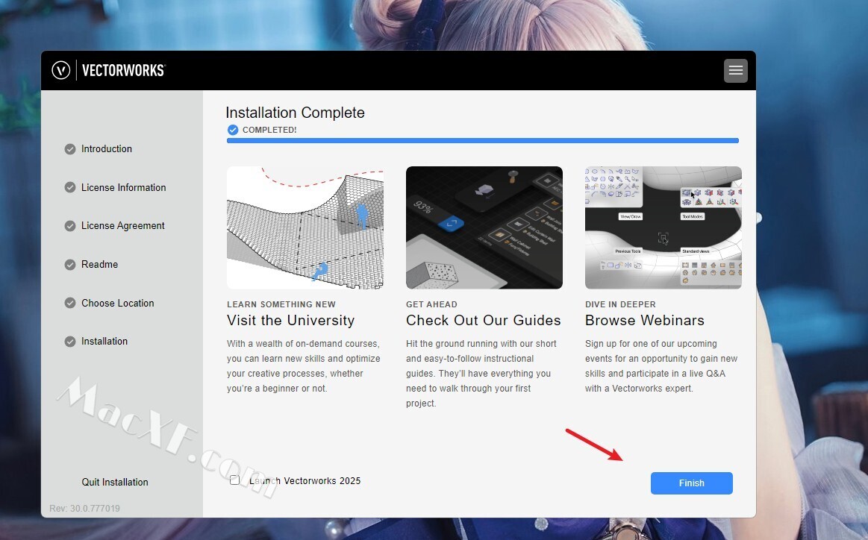Viewport: 868px width, 540px height.
Task: Enable the Launch Vectorworks 2025 checkbox
Action: click(x=234, y=480)
